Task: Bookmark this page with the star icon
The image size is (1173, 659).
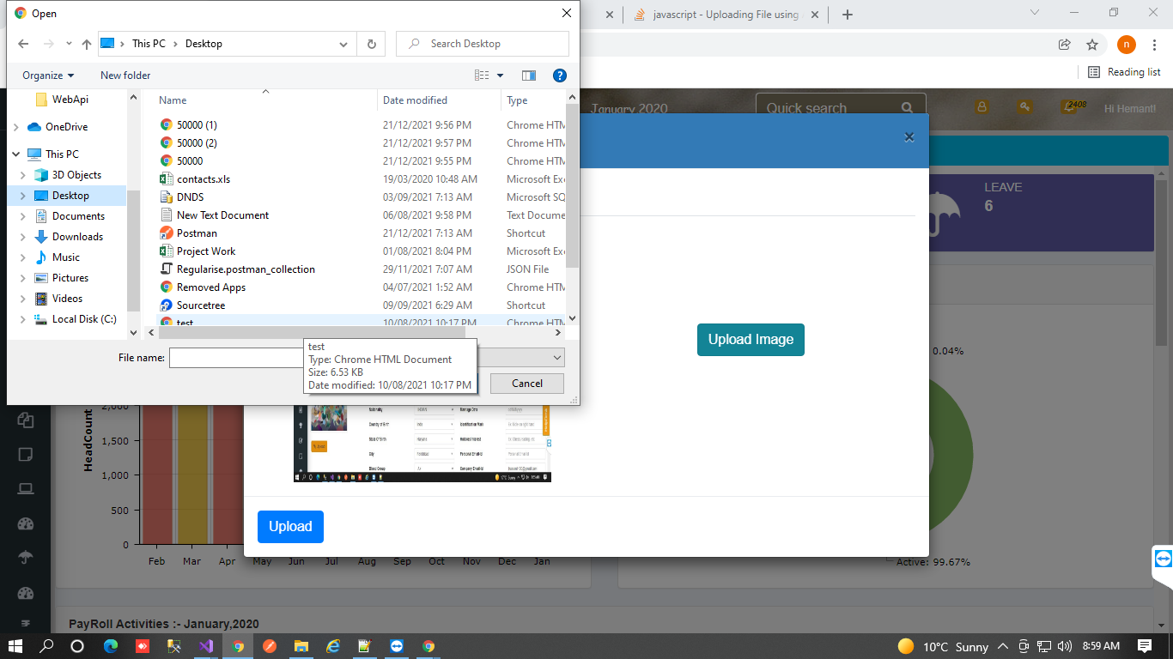Action: tap(1092, 45)
